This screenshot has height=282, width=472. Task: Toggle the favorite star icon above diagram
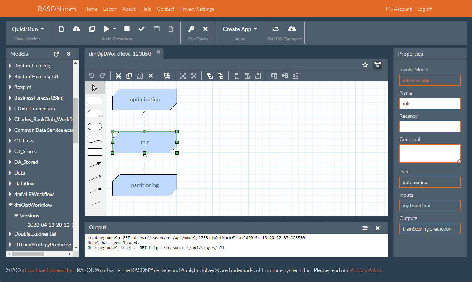point(365,65)
